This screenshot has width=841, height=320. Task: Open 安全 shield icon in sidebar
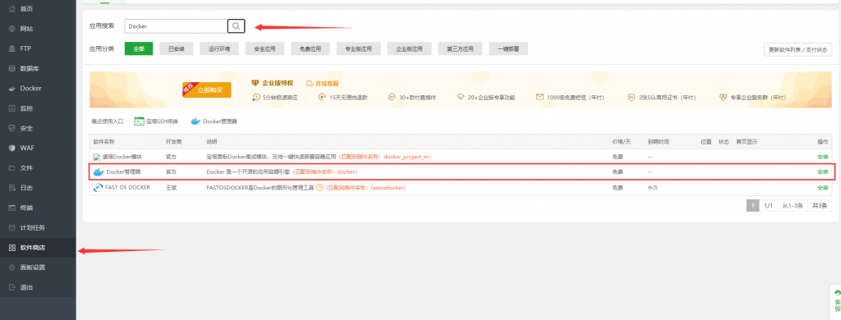click(x=11, y=128)
